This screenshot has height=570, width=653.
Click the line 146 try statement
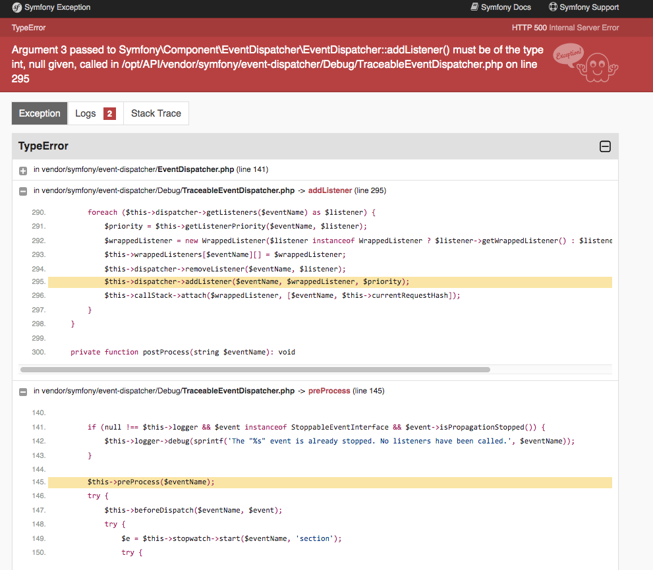[98, 496]
